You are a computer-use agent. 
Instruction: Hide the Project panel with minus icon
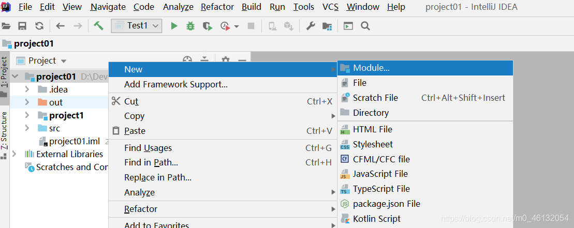pyautogui.click(x=242, y=60)
